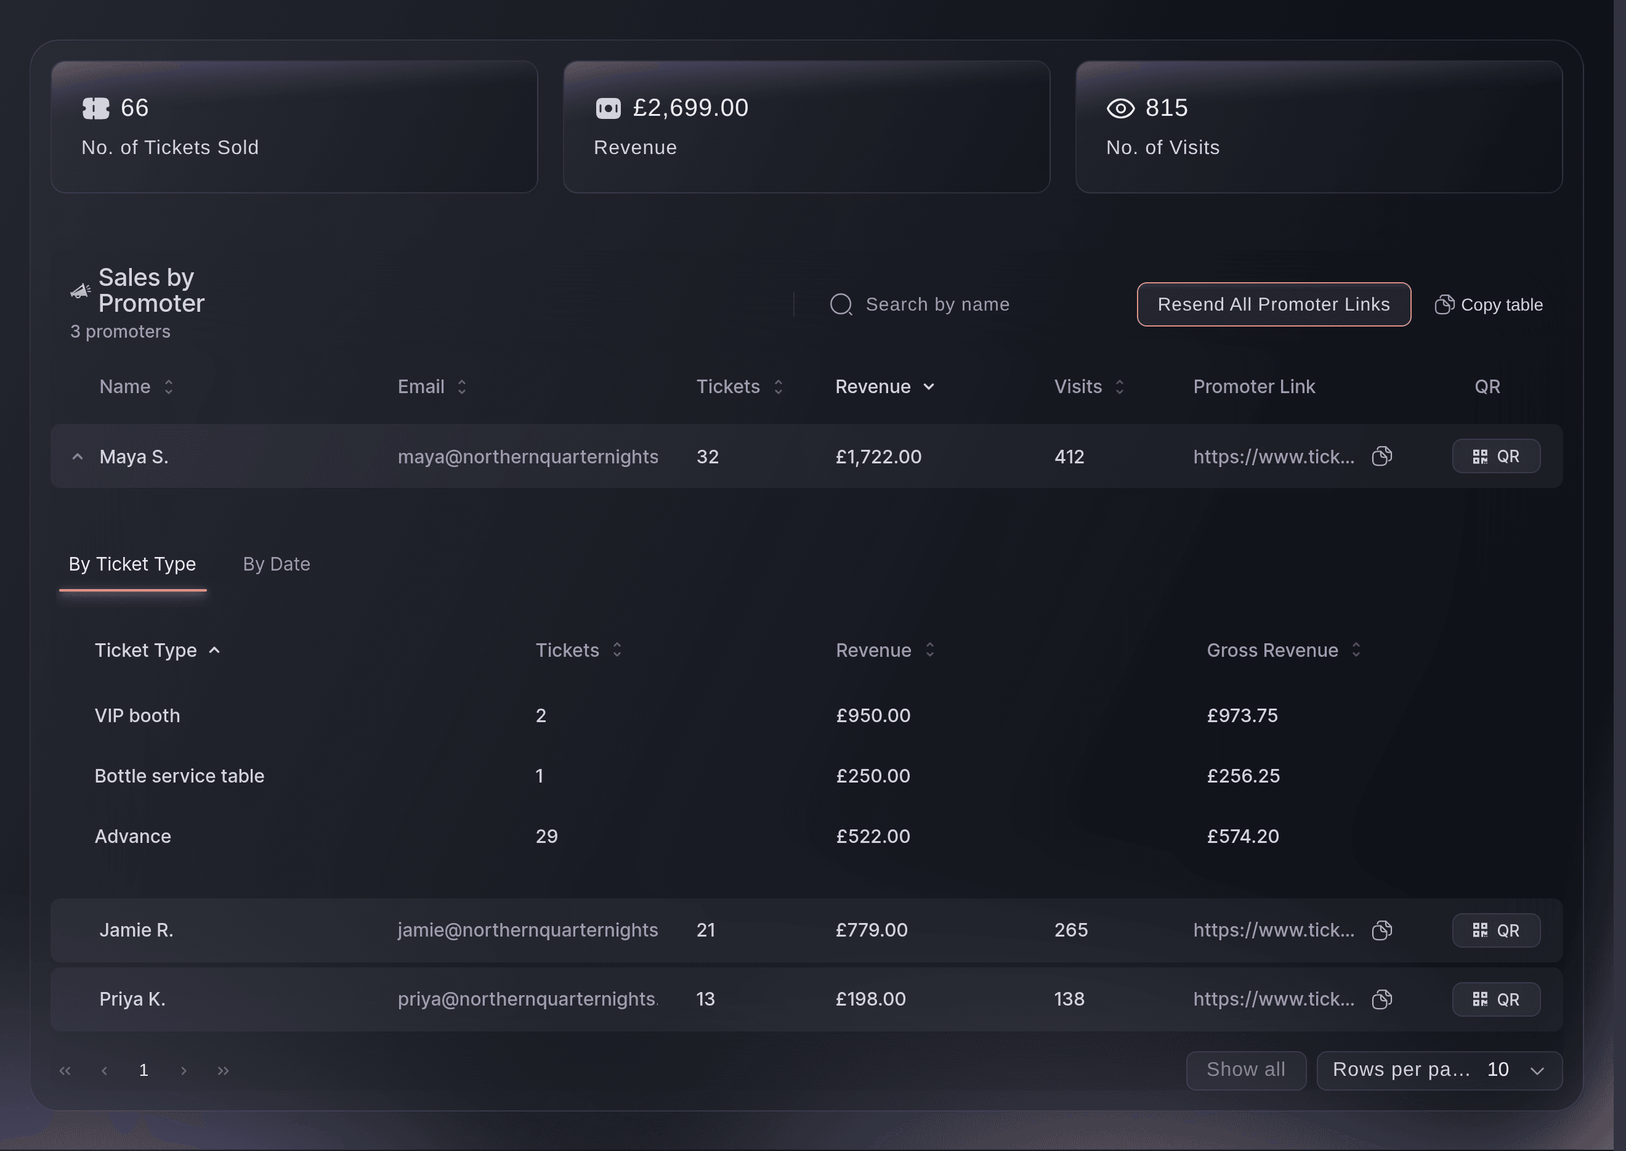1626x1151 pixels.
Task: Click the ticket icon beside 66
Action: (95, 108)
